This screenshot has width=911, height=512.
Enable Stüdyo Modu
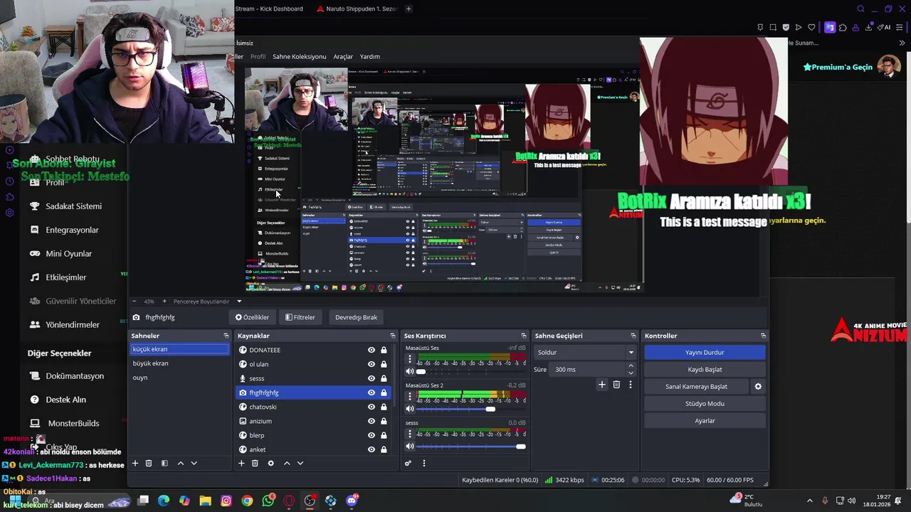click(x=705, y=403)
